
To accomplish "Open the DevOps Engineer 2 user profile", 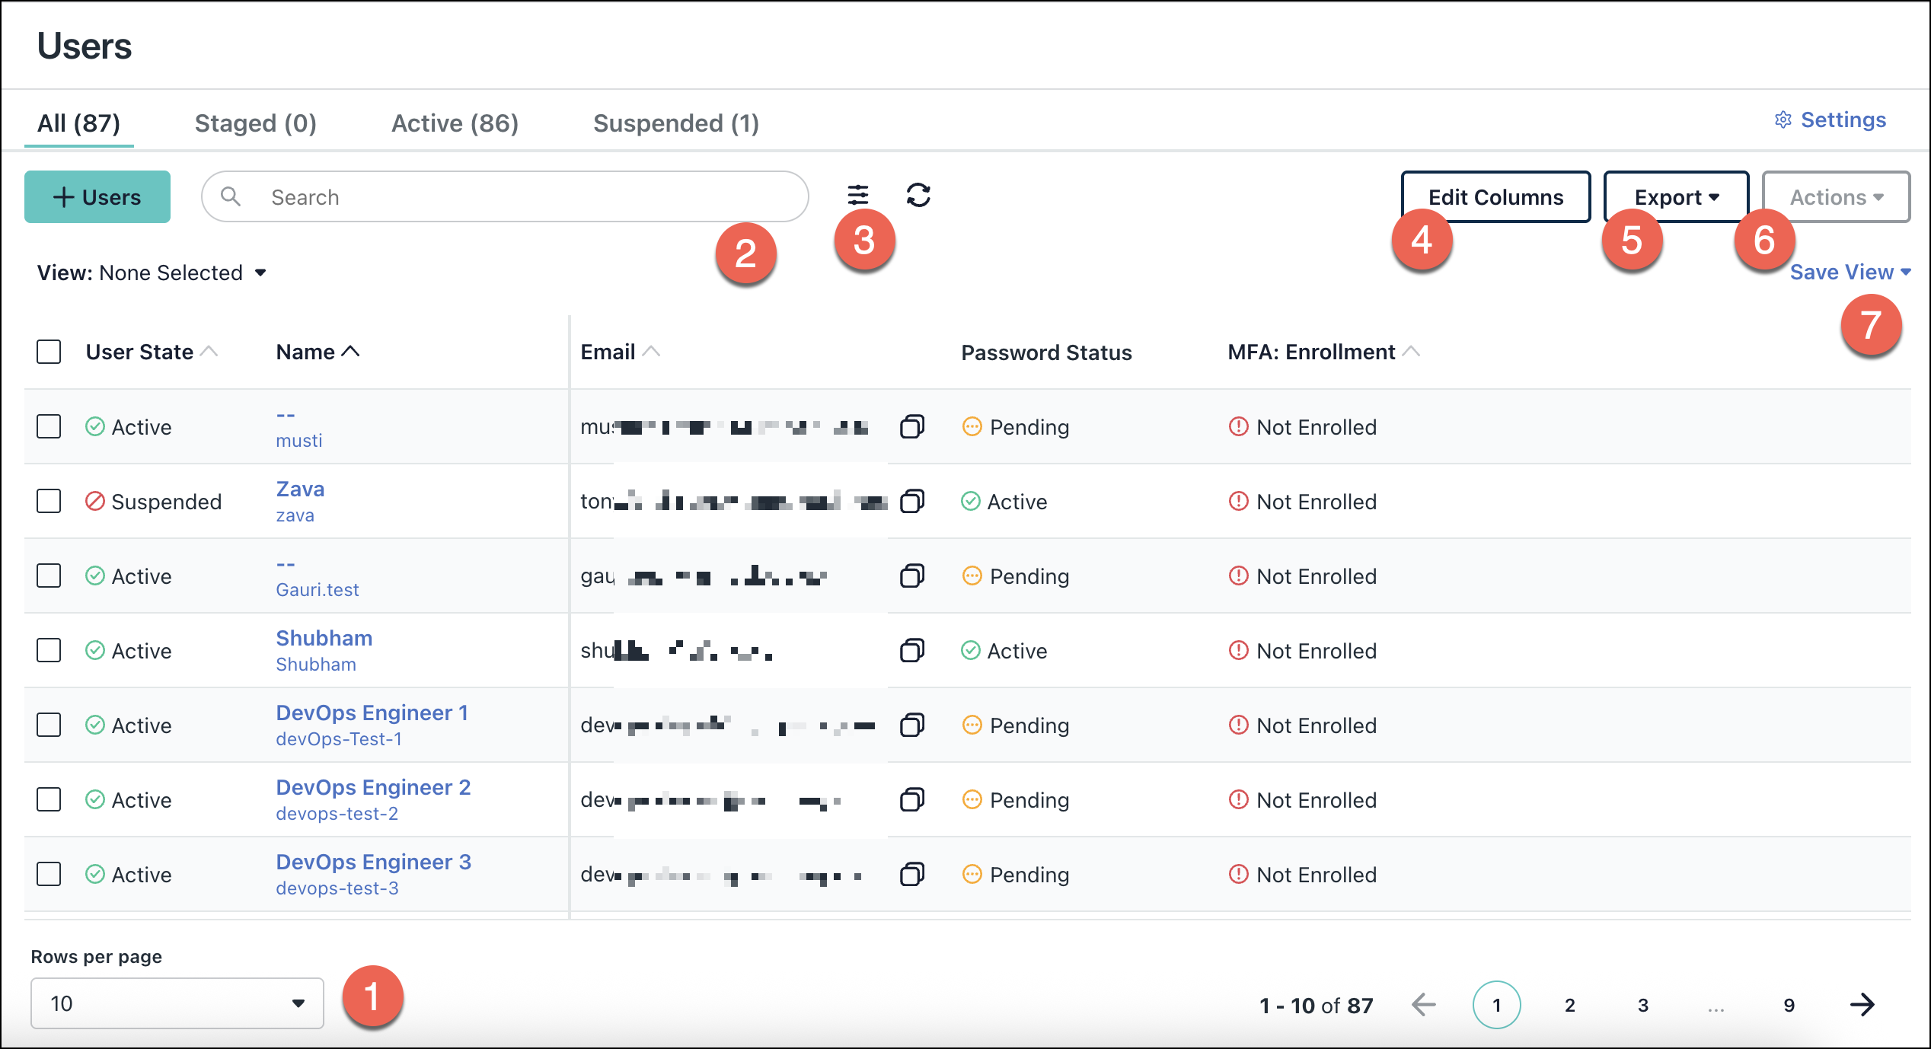I will (x=373, y=787).
